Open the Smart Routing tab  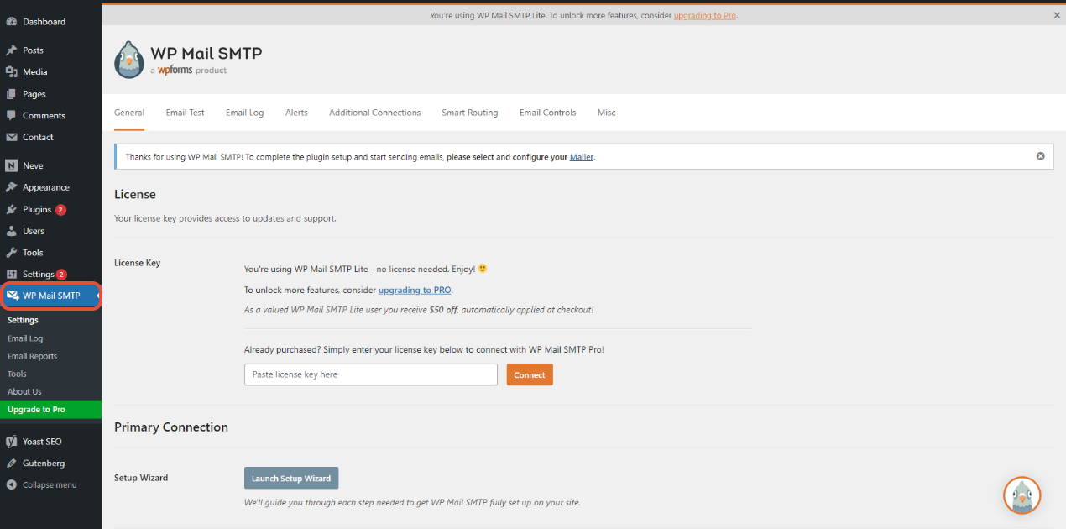pos(470,113)
